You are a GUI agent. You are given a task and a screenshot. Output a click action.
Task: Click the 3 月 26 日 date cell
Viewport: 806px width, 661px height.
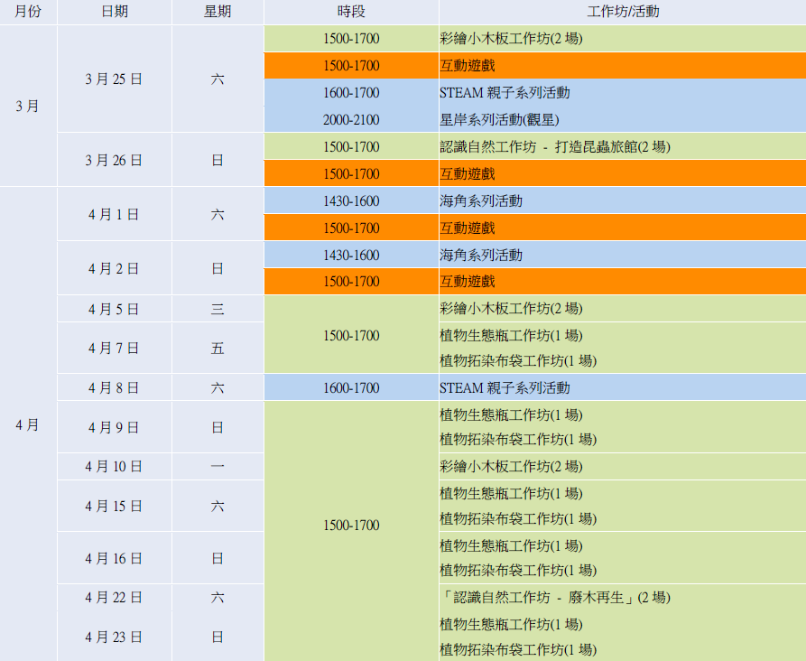(x=114, y=160)
